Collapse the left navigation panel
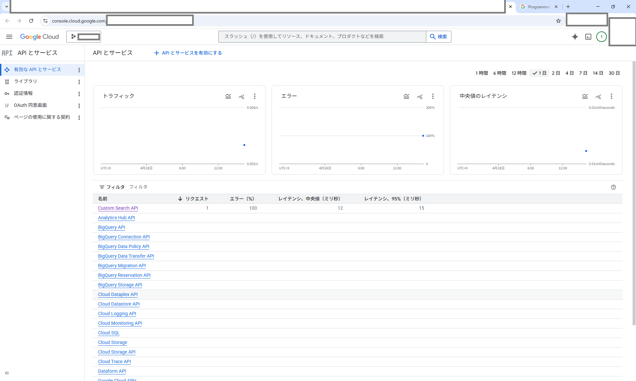Image resolution: width=636 pixels, height=381 pixels. (7, 373)
